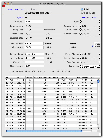
Task: Click the blue horizontal scrollbar thumb
Action: (44, 131)
